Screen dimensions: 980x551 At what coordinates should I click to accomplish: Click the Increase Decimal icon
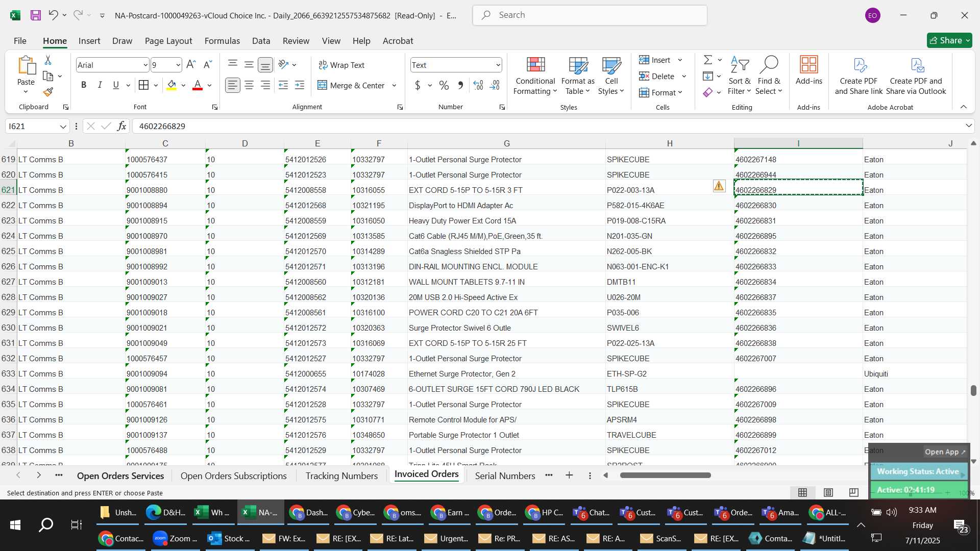478,85
